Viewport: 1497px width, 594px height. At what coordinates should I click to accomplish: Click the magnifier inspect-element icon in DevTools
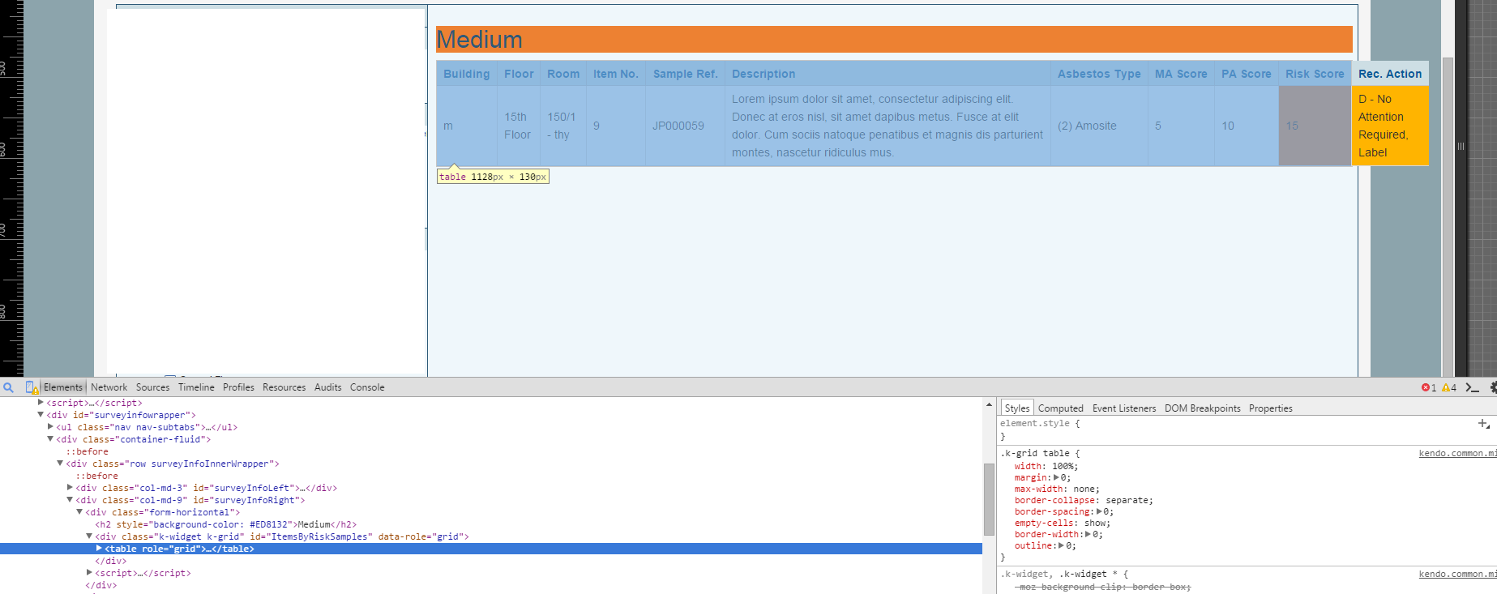coord(9,387)
